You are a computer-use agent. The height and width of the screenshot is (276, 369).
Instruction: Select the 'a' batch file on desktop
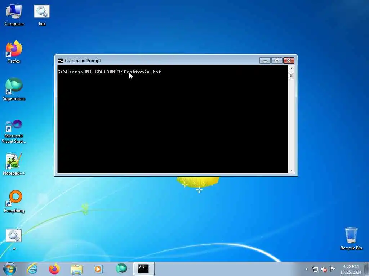(x=14, y=239)
